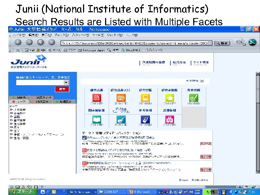This screenshot has height=195, width=260.
Task: Click the printer icon in Netscape toolbar
Action: pyautogui.click(x=240, y=42)
